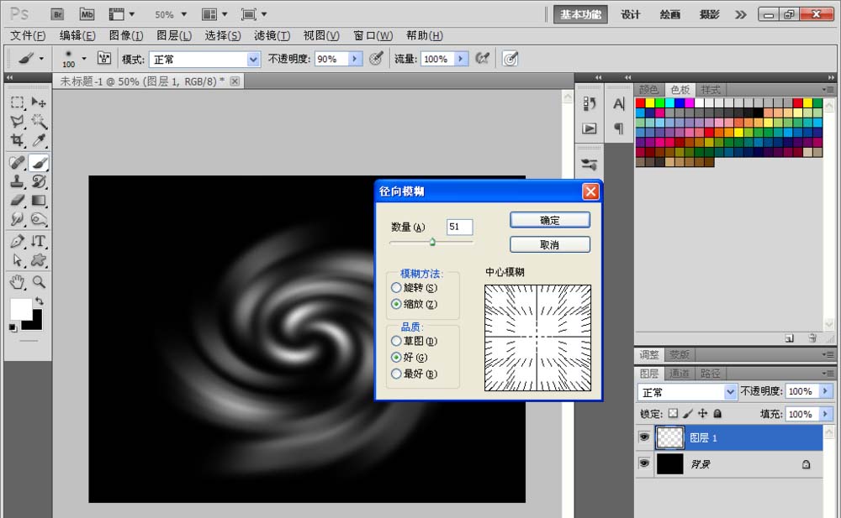Select the Eyedropper tool

[39, 140]
